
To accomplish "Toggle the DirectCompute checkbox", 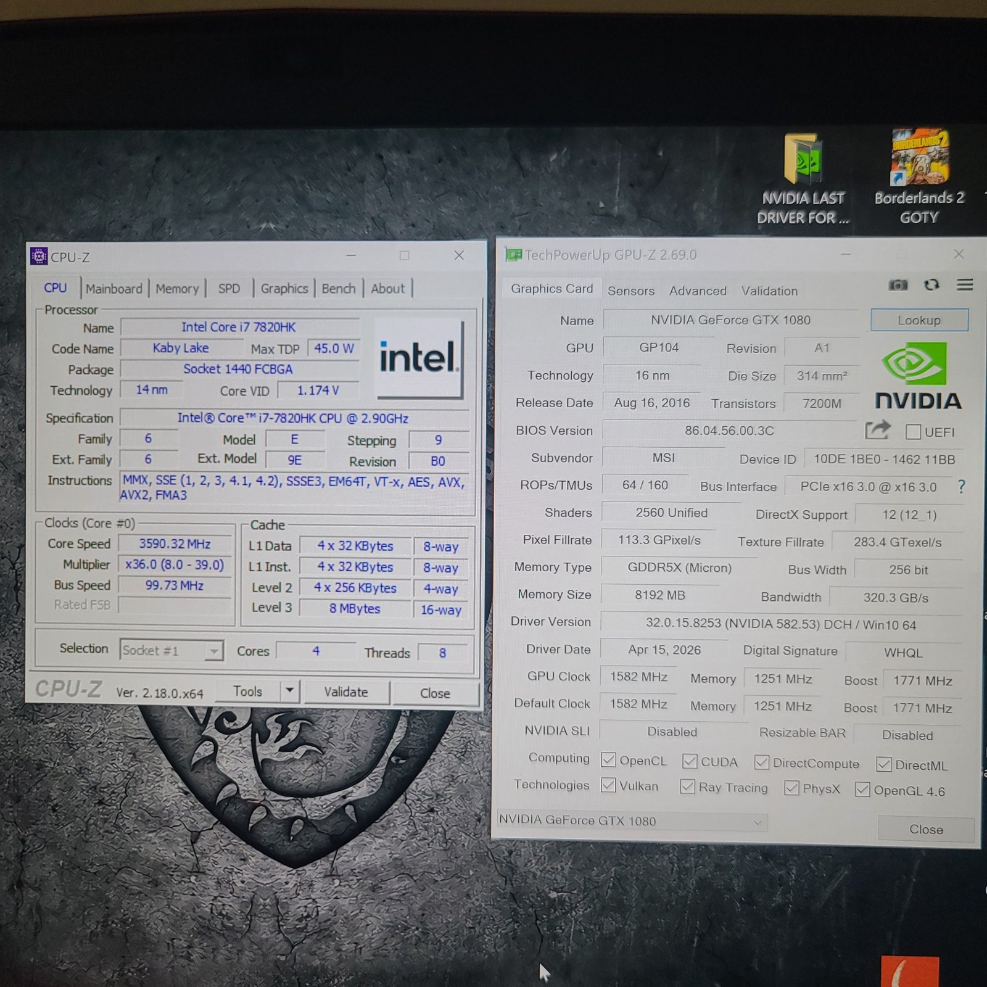I will pos(762,762).
